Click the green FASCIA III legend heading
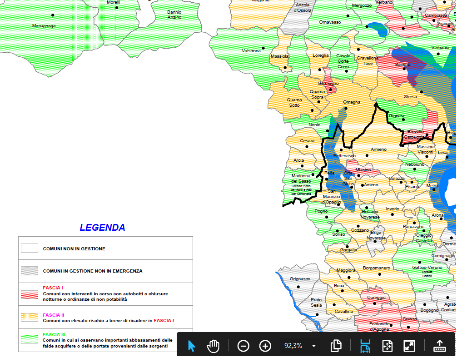This screenshot has width=457, height=358. [x=54, y=335]
